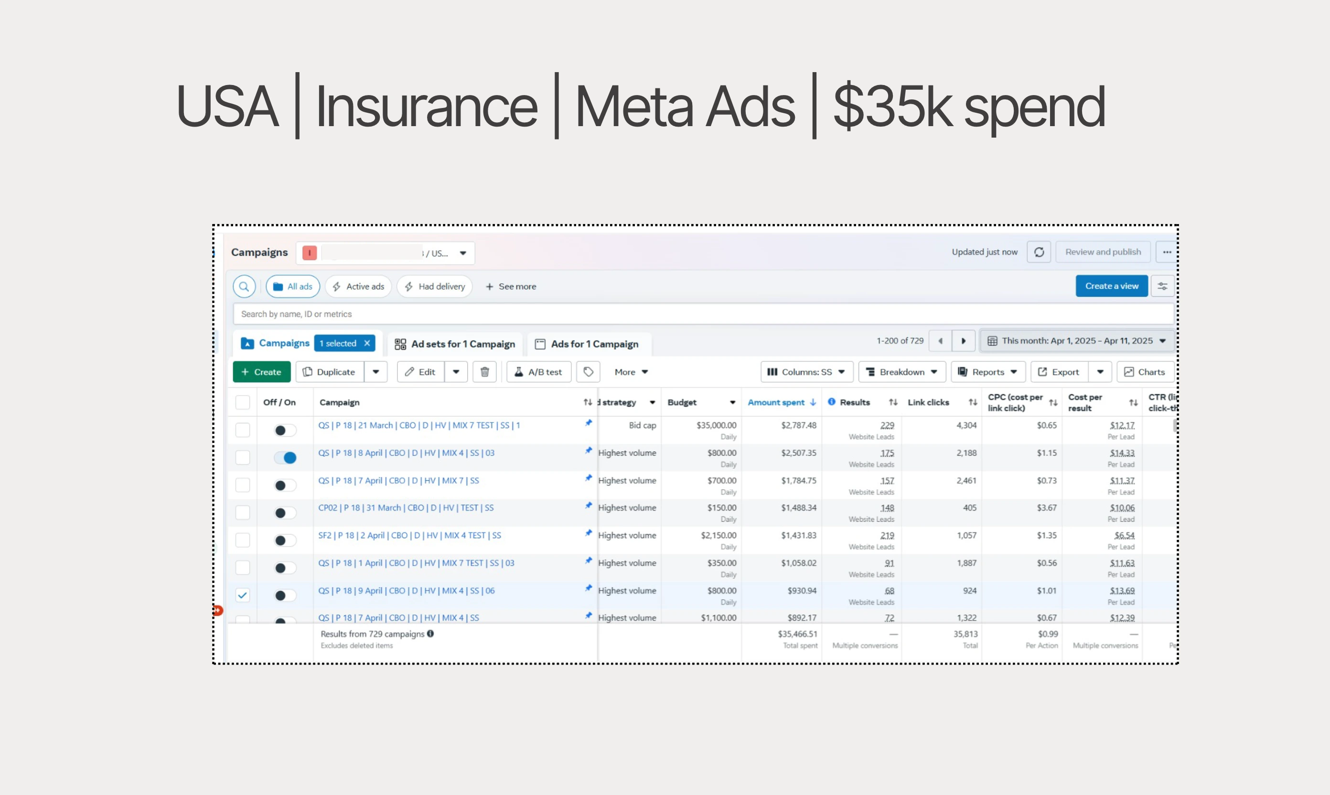
Task: Click the view settings sliders icon
Action: coord(1162,286)
